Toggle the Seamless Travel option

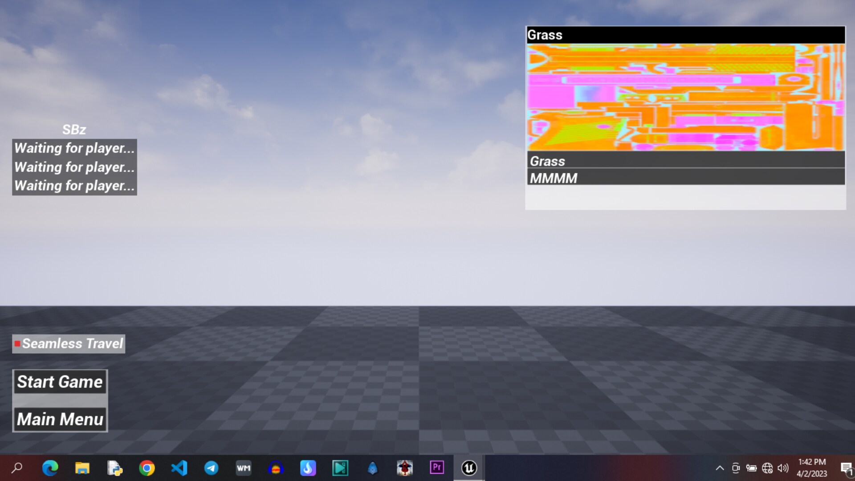[68, 343]
